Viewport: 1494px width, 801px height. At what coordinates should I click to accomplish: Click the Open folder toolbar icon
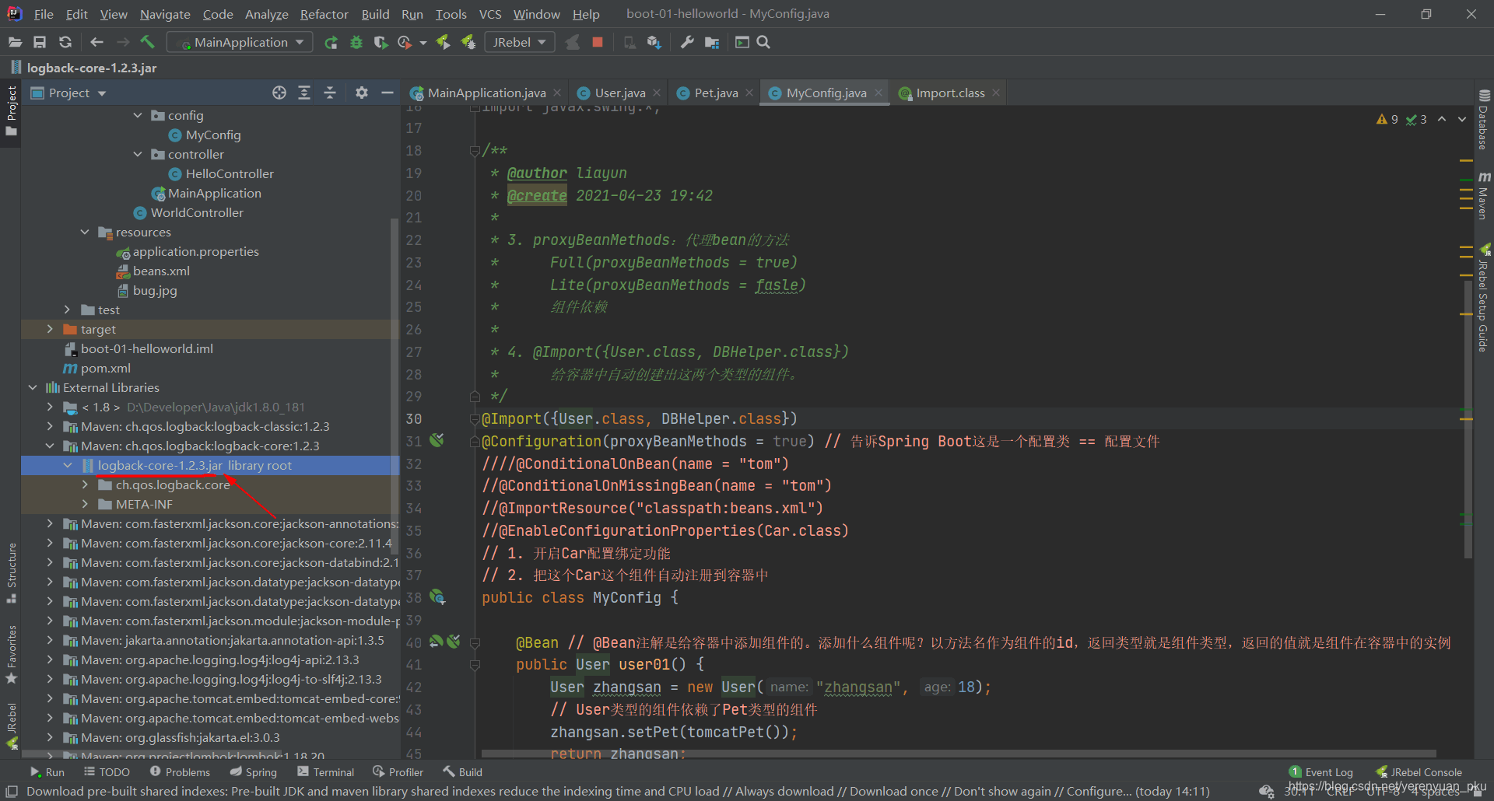pyautogui.click(x=15, y=42)
